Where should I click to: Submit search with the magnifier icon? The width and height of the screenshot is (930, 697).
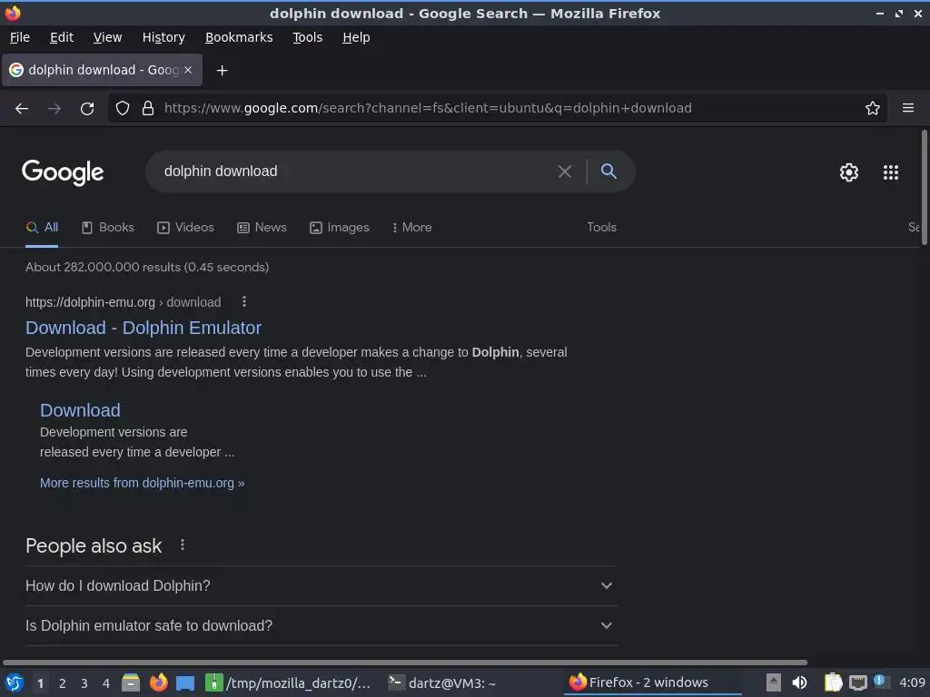608,172
